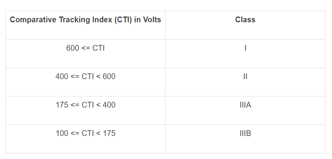Select the "100 <= CTI < 175" cell
Viewport: 332px width, 159px height.
pyautogui.click(x=85, y=134)
